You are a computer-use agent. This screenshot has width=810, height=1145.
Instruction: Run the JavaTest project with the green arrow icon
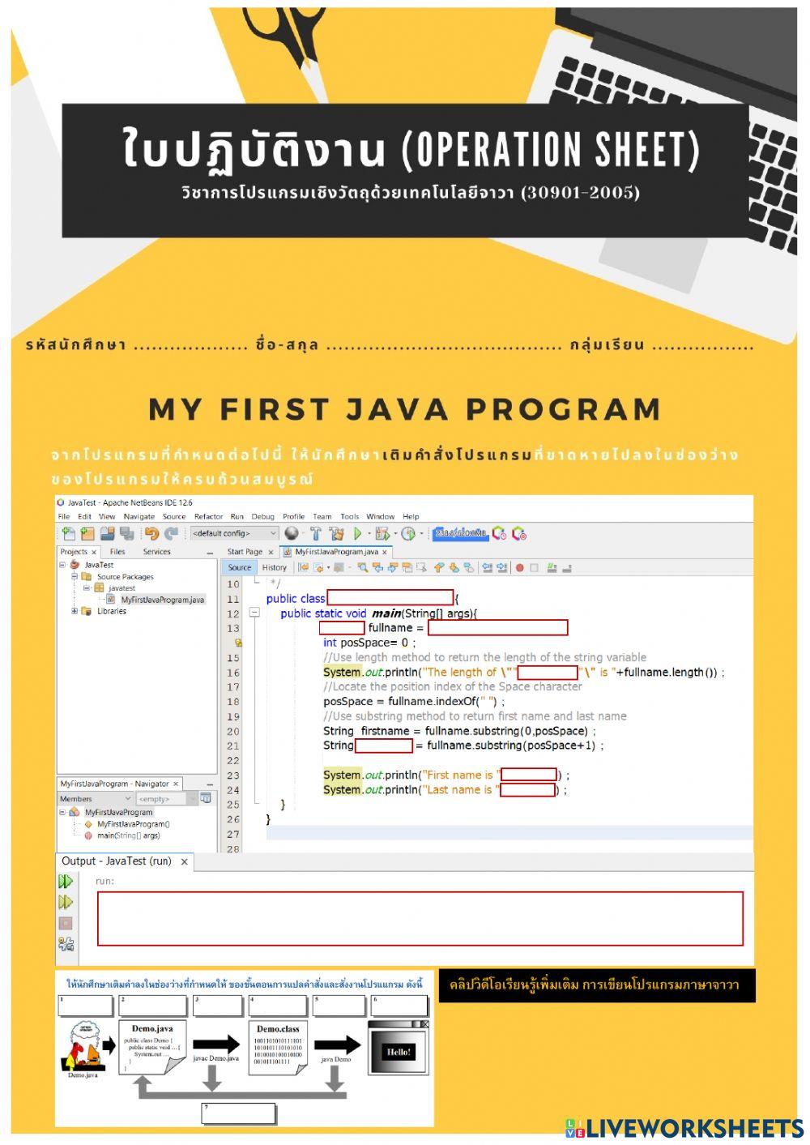[356, 533]
